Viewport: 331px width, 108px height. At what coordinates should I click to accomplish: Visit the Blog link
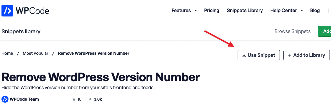click(315, 11)
